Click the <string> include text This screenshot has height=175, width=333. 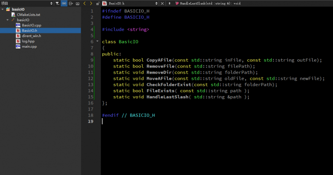pos(138,29)
